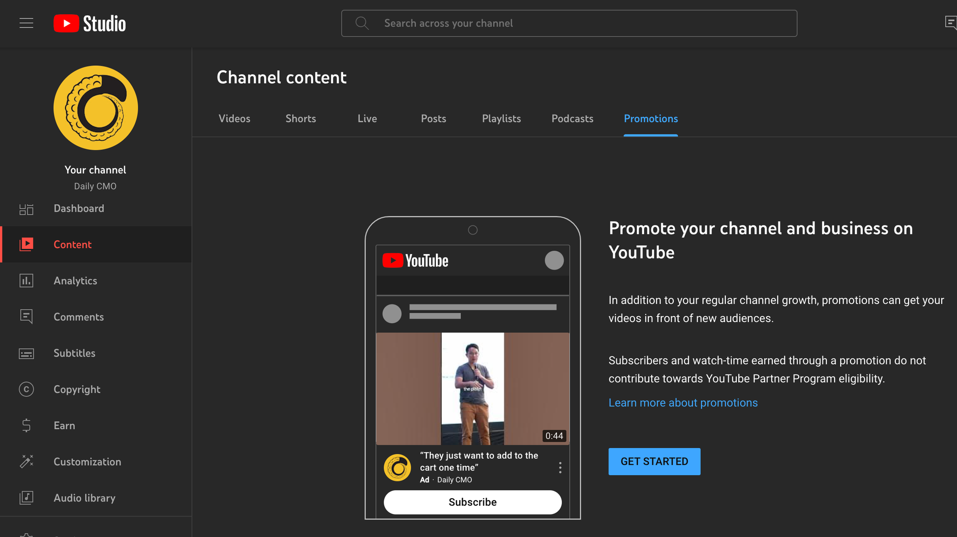Click the YouTube Studio logo
Image resolution: width=957 pixels, height=537 pixels.
click(90, 23)
